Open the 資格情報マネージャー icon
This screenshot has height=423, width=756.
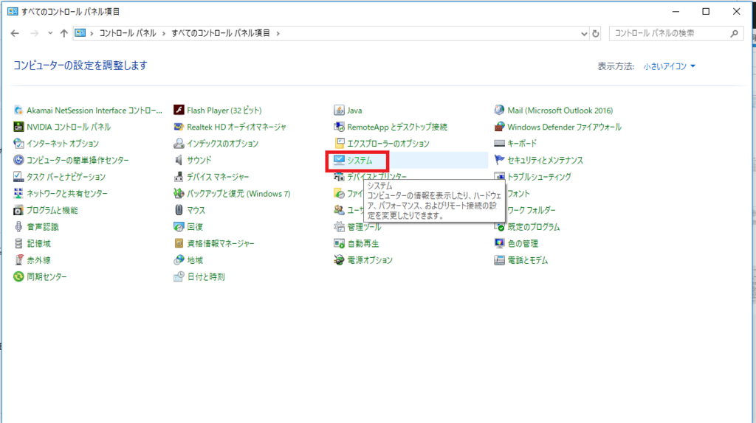tap(179, 243)
